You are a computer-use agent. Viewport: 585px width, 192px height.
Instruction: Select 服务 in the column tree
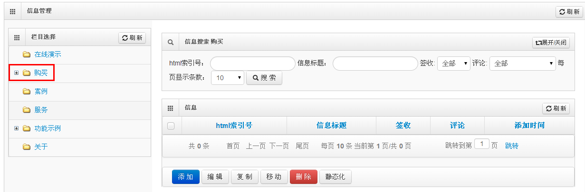41,110
